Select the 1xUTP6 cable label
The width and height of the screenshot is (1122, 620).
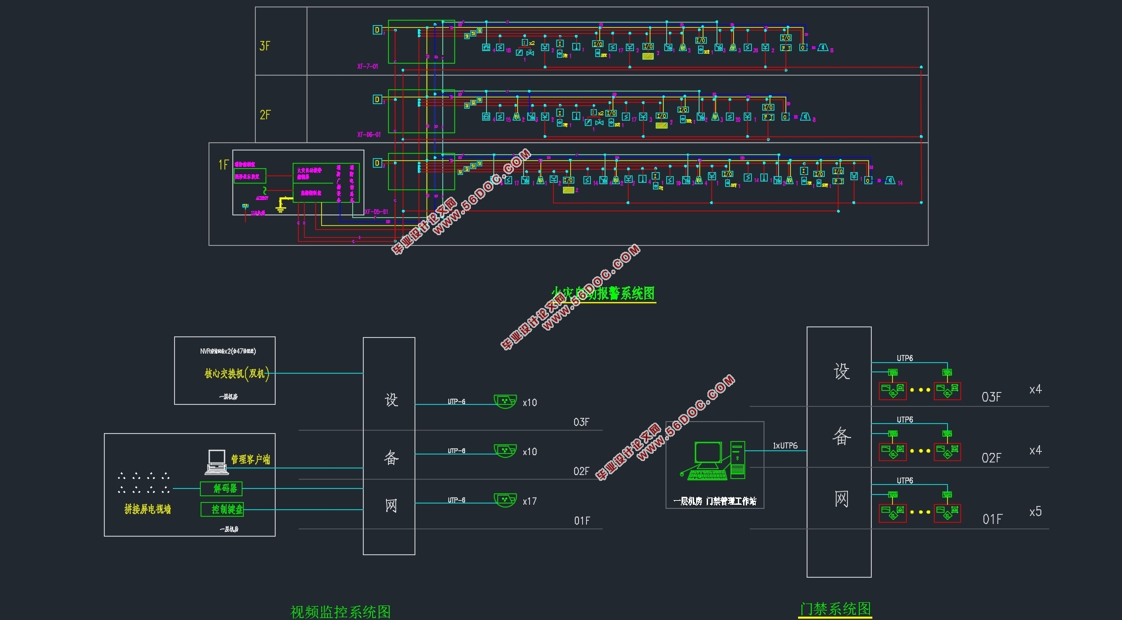pyautogui.click(x=785, y=446)
